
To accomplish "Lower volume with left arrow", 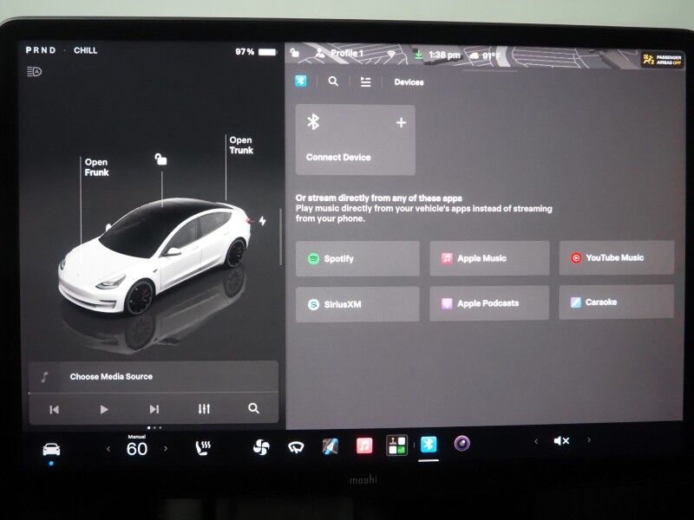I will click(536, 441).
